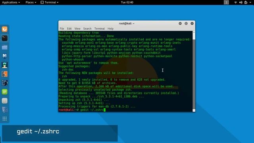This screenshot has height=143, width=254.
Task: Open the beige dock icon below notes
Action: pyautogui.click(x=4, y=101)
